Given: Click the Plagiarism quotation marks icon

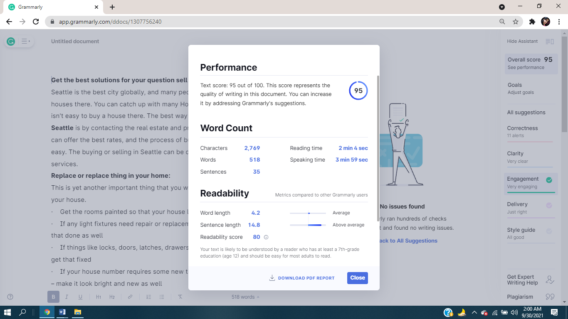Looking at the screenshot, I should click(550, 297).
